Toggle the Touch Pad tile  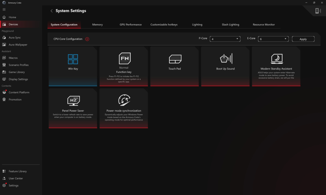(174, 66)
